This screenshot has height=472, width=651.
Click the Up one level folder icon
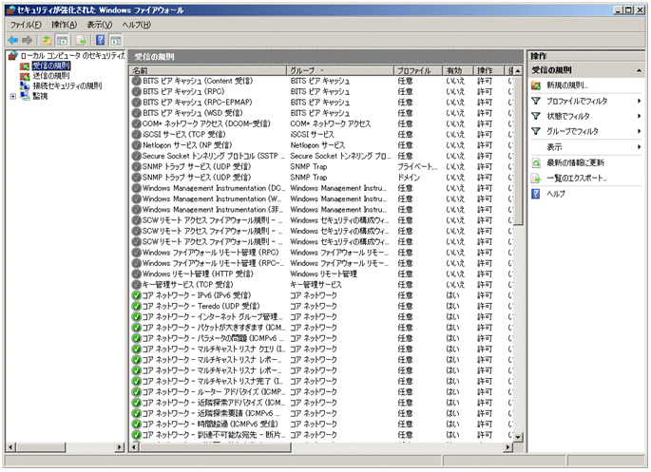[46, 40]
